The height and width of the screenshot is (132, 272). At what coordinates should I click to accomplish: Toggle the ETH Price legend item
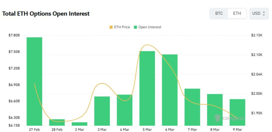pyautogui.click(x=120, y=27)
